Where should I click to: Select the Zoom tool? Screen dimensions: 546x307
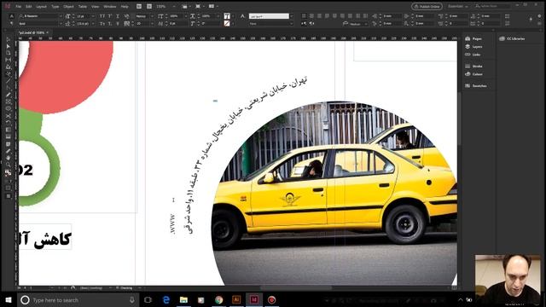pyautogui.click(x=9, y=165)
